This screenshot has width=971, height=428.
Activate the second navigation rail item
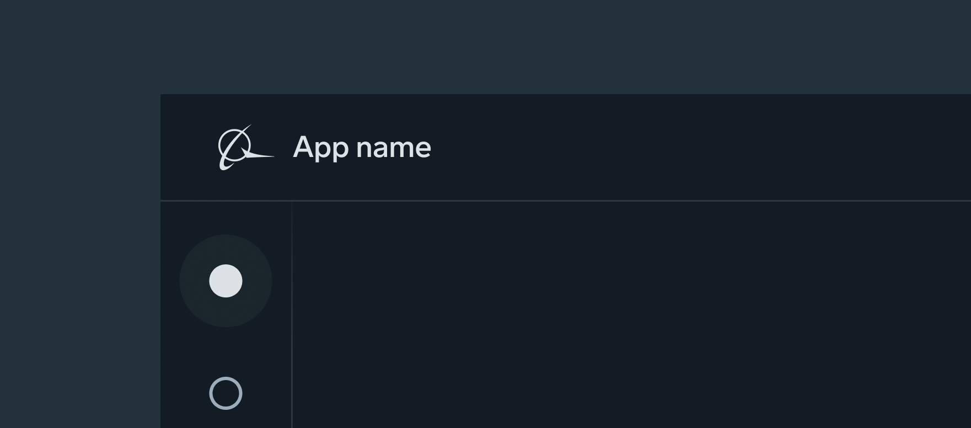[x=226, y=393]
